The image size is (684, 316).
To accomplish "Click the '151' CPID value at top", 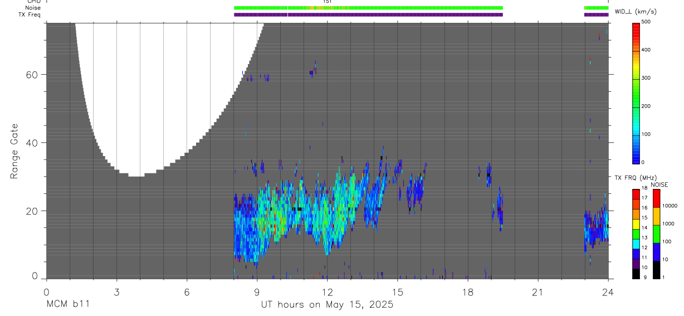I will pyautogui.click(x=328, y=2).
